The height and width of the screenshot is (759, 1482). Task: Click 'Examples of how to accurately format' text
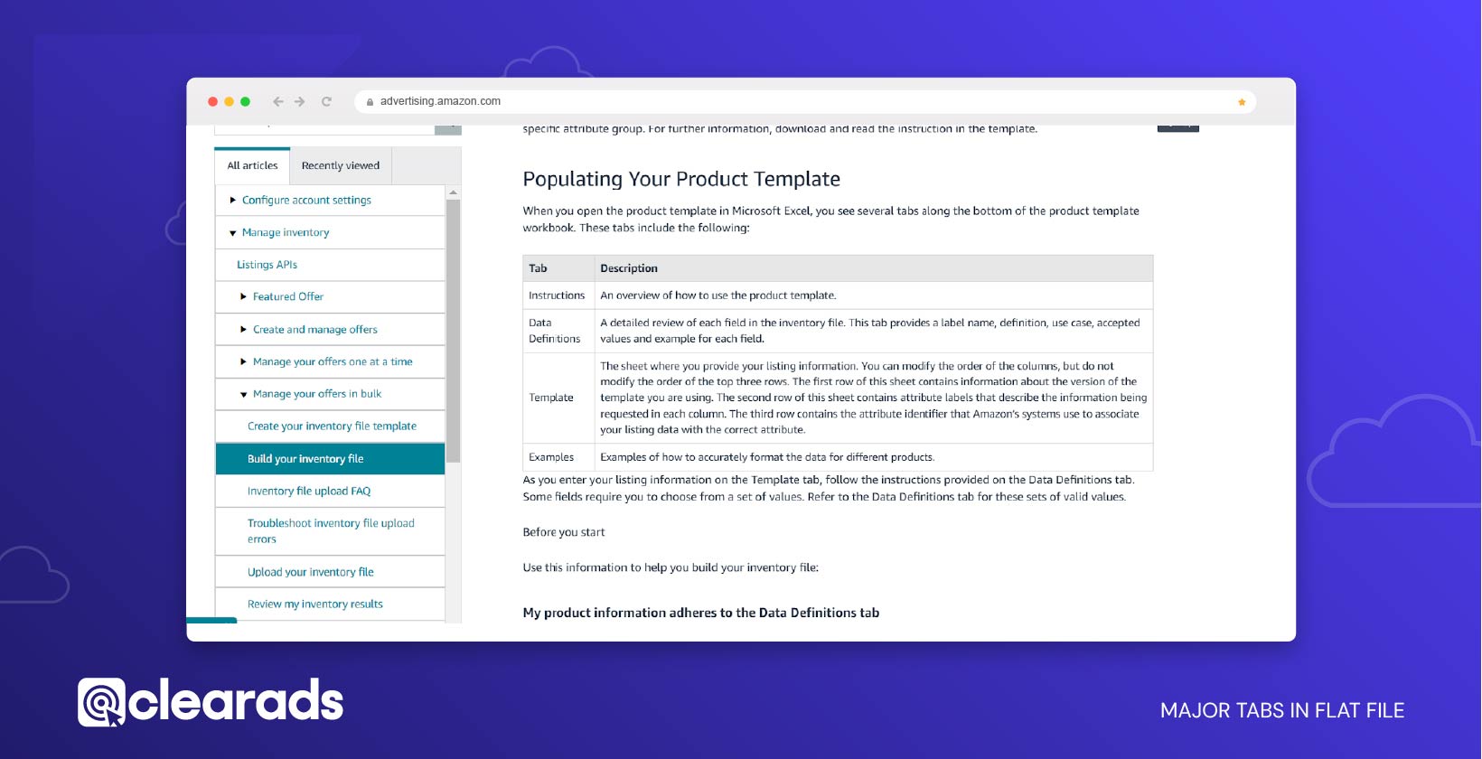[767, 457]
